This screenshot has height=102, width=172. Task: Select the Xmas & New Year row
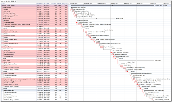(x=35, y=49)
